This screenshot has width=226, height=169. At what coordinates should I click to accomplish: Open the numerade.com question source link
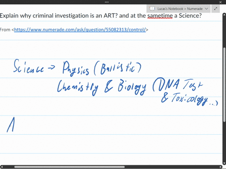(x=80, y=30)
